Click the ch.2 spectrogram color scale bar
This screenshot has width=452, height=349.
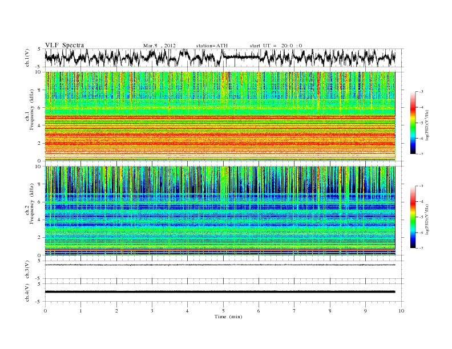click(x=413, y=217)
